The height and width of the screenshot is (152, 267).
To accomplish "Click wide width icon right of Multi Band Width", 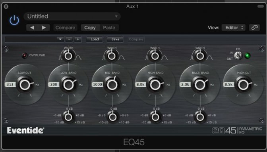I will click(210, 58).
